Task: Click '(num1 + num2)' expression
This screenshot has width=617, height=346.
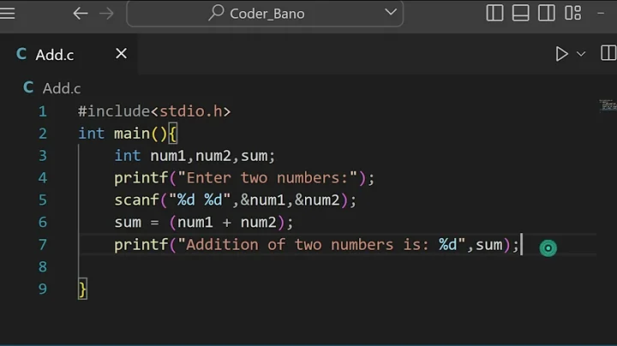Action: point(226,223)
